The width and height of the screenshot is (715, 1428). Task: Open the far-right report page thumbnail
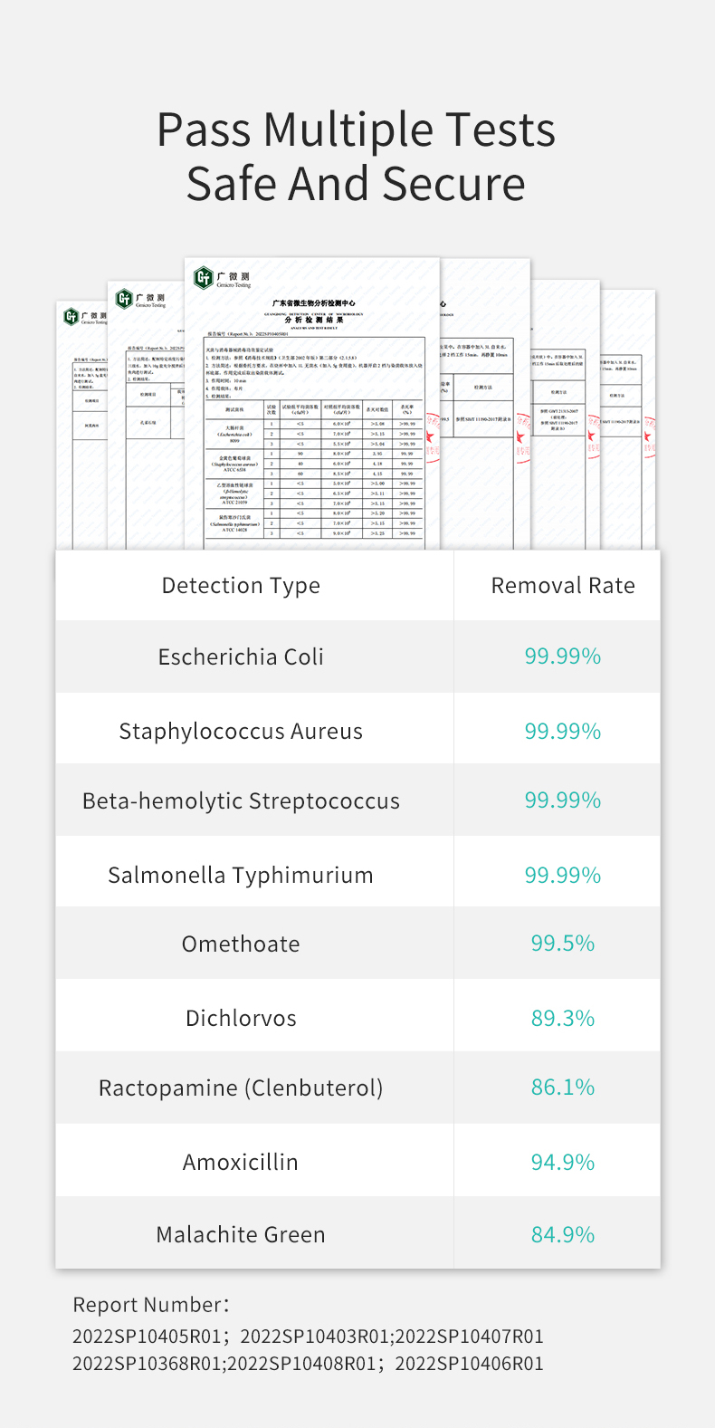(628, 417)
